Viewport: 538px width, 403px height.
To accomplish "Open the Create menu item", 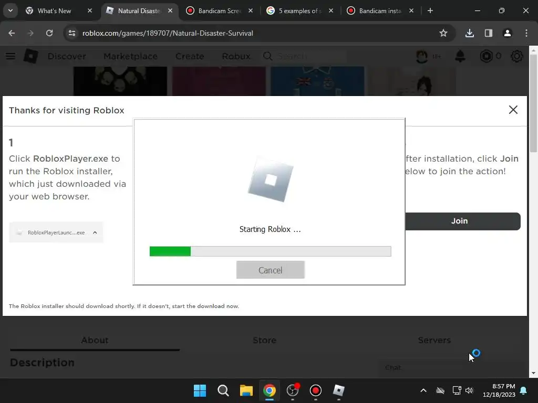I will [x=190, y=56].
